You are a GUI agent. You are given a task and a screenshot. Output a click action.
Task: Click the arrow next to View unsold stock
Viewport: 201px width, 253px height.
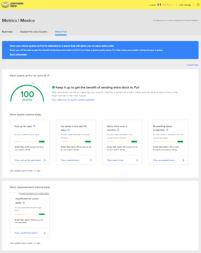tap(91, 160)
